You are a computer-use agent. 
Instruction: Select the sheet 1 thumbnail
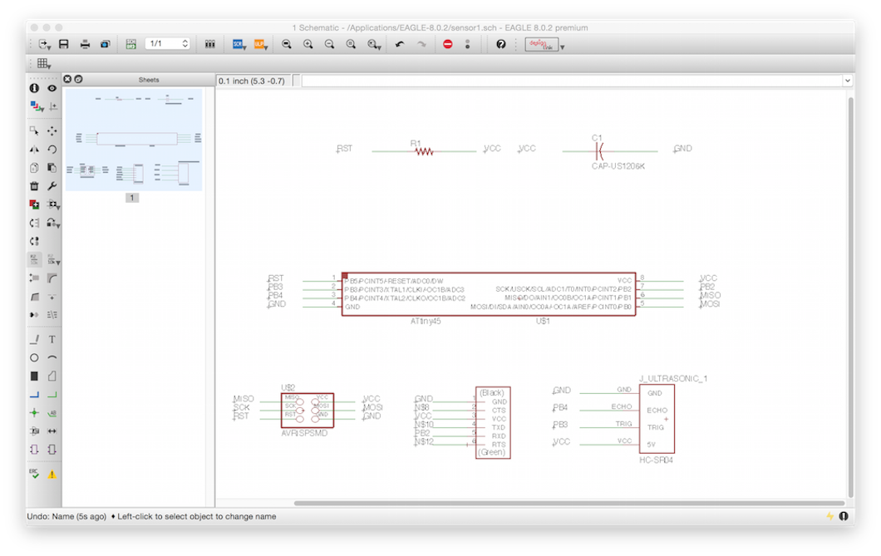[134, 140]
